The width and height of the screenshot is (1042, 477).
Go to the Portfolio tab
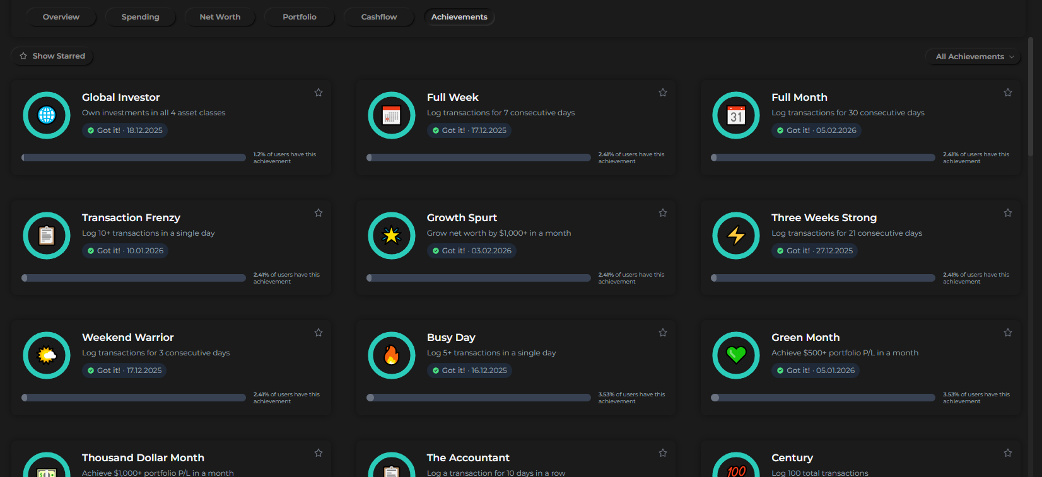[300, 17]
